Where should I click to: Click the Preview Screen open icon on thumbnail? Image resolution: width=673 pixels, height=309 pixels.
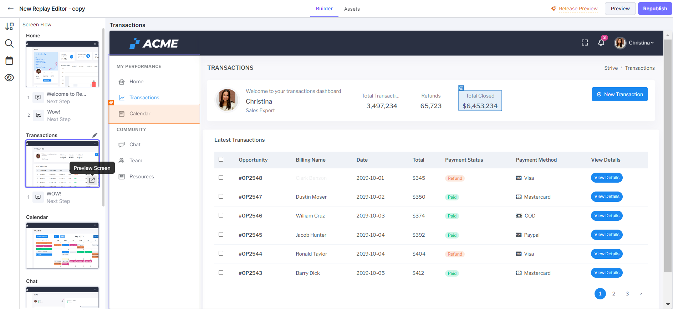pyautogui.click(x=92, y=180)
